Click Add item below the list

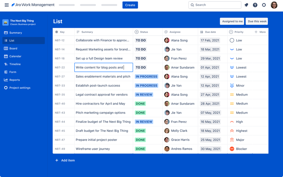(65, 160)
